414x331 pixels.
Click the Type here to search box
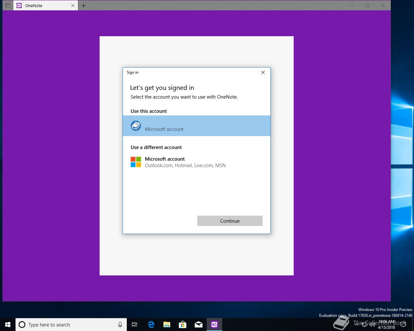(x=71, y=325)
